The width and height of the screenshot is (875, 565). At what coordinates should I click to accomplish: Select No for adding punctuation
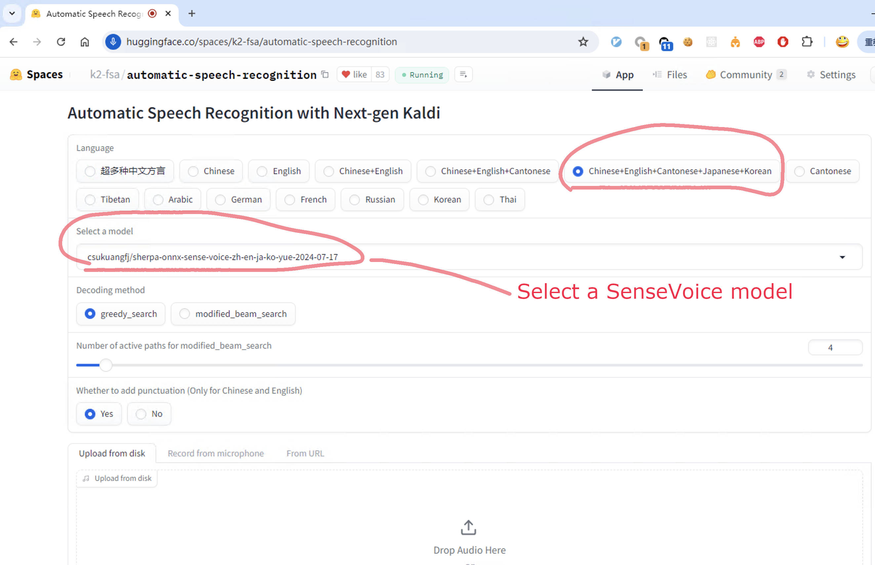tap(149, 414)
